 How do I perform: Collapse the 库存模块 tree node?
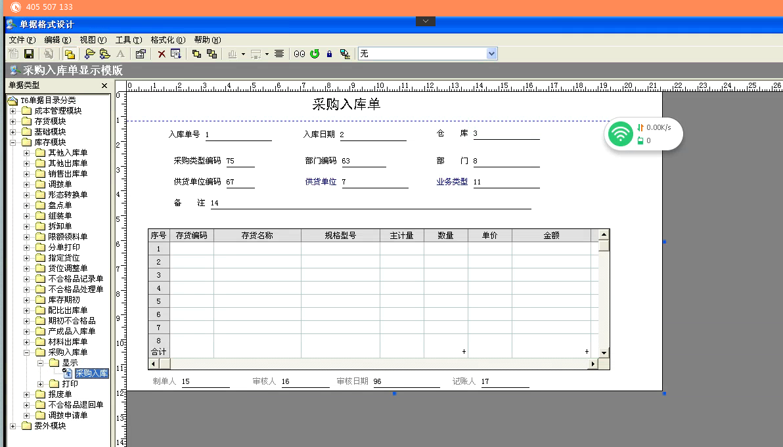[x=13, y=142]
